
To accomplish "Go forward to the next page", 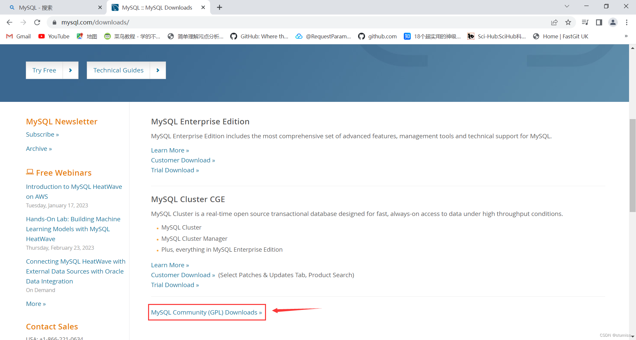I will tap(23, 22).
